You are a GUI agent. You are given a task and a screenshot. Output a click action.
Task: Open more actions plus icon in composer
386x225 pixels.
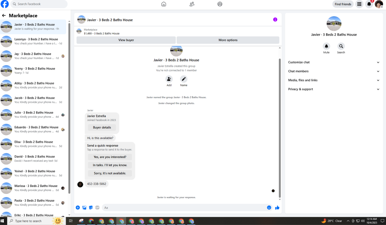click(78, 208)
